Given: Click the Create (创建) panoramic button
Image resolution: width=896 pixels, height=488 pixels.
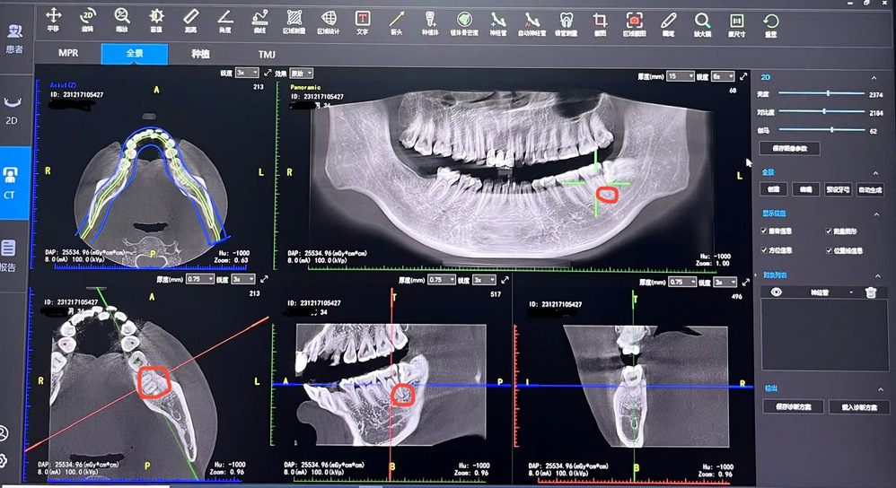Looking at the screenshot, I should tap(774, 189).
